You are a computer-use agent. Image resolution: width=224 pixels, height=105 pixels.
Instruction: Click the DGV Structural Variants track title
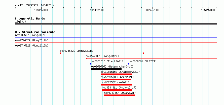[35, 32]
